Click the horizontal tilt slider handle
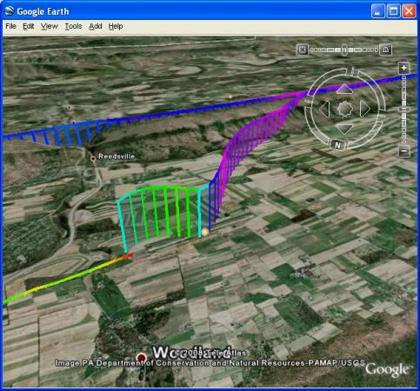Viewport: 420px width, 391px height. tap(344, 50)
